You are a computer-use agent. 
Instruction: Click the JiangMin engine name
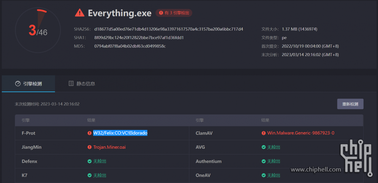coord(32,147)
